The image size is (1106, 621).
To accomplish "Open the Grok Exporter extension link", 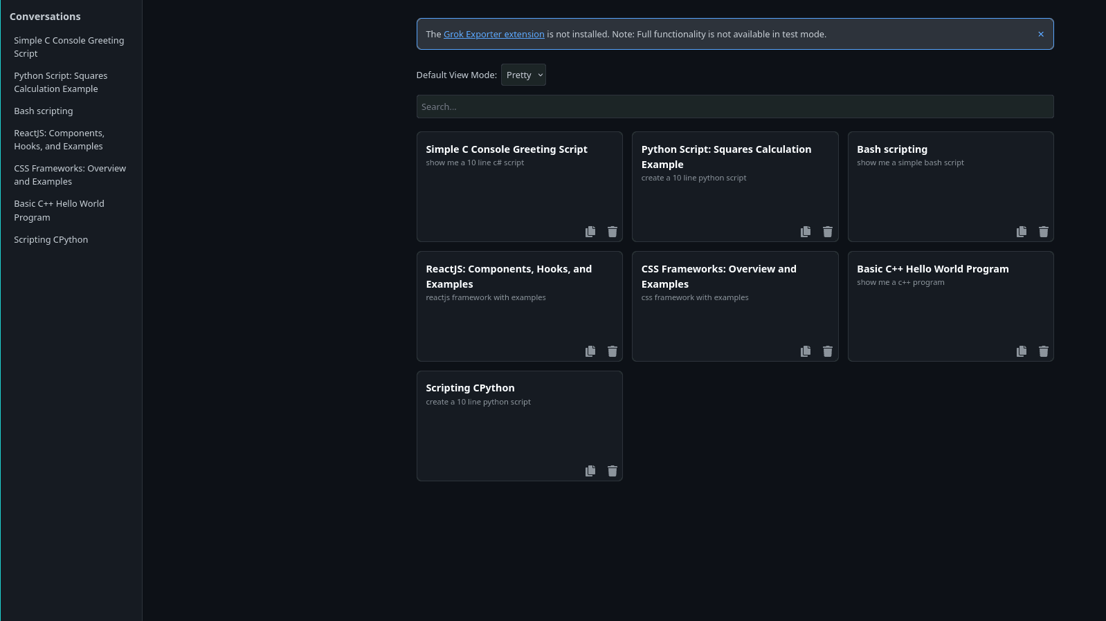I will tap(493, 34).
